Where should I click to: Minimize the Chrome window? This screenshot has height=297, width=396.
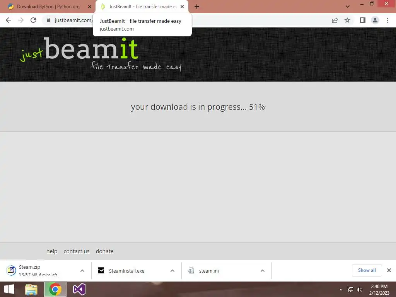point(362,4)
